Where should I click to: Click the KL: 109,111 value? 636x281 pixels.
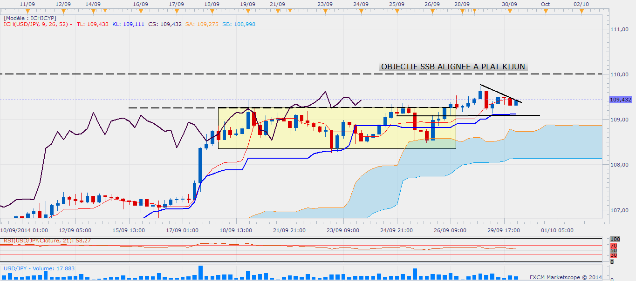pos(128,24)
